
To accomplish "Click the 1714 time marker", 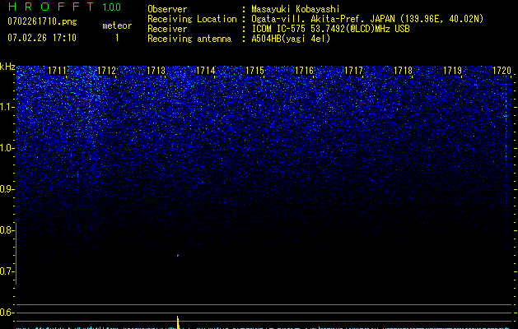I will click(x=206, y=71).
